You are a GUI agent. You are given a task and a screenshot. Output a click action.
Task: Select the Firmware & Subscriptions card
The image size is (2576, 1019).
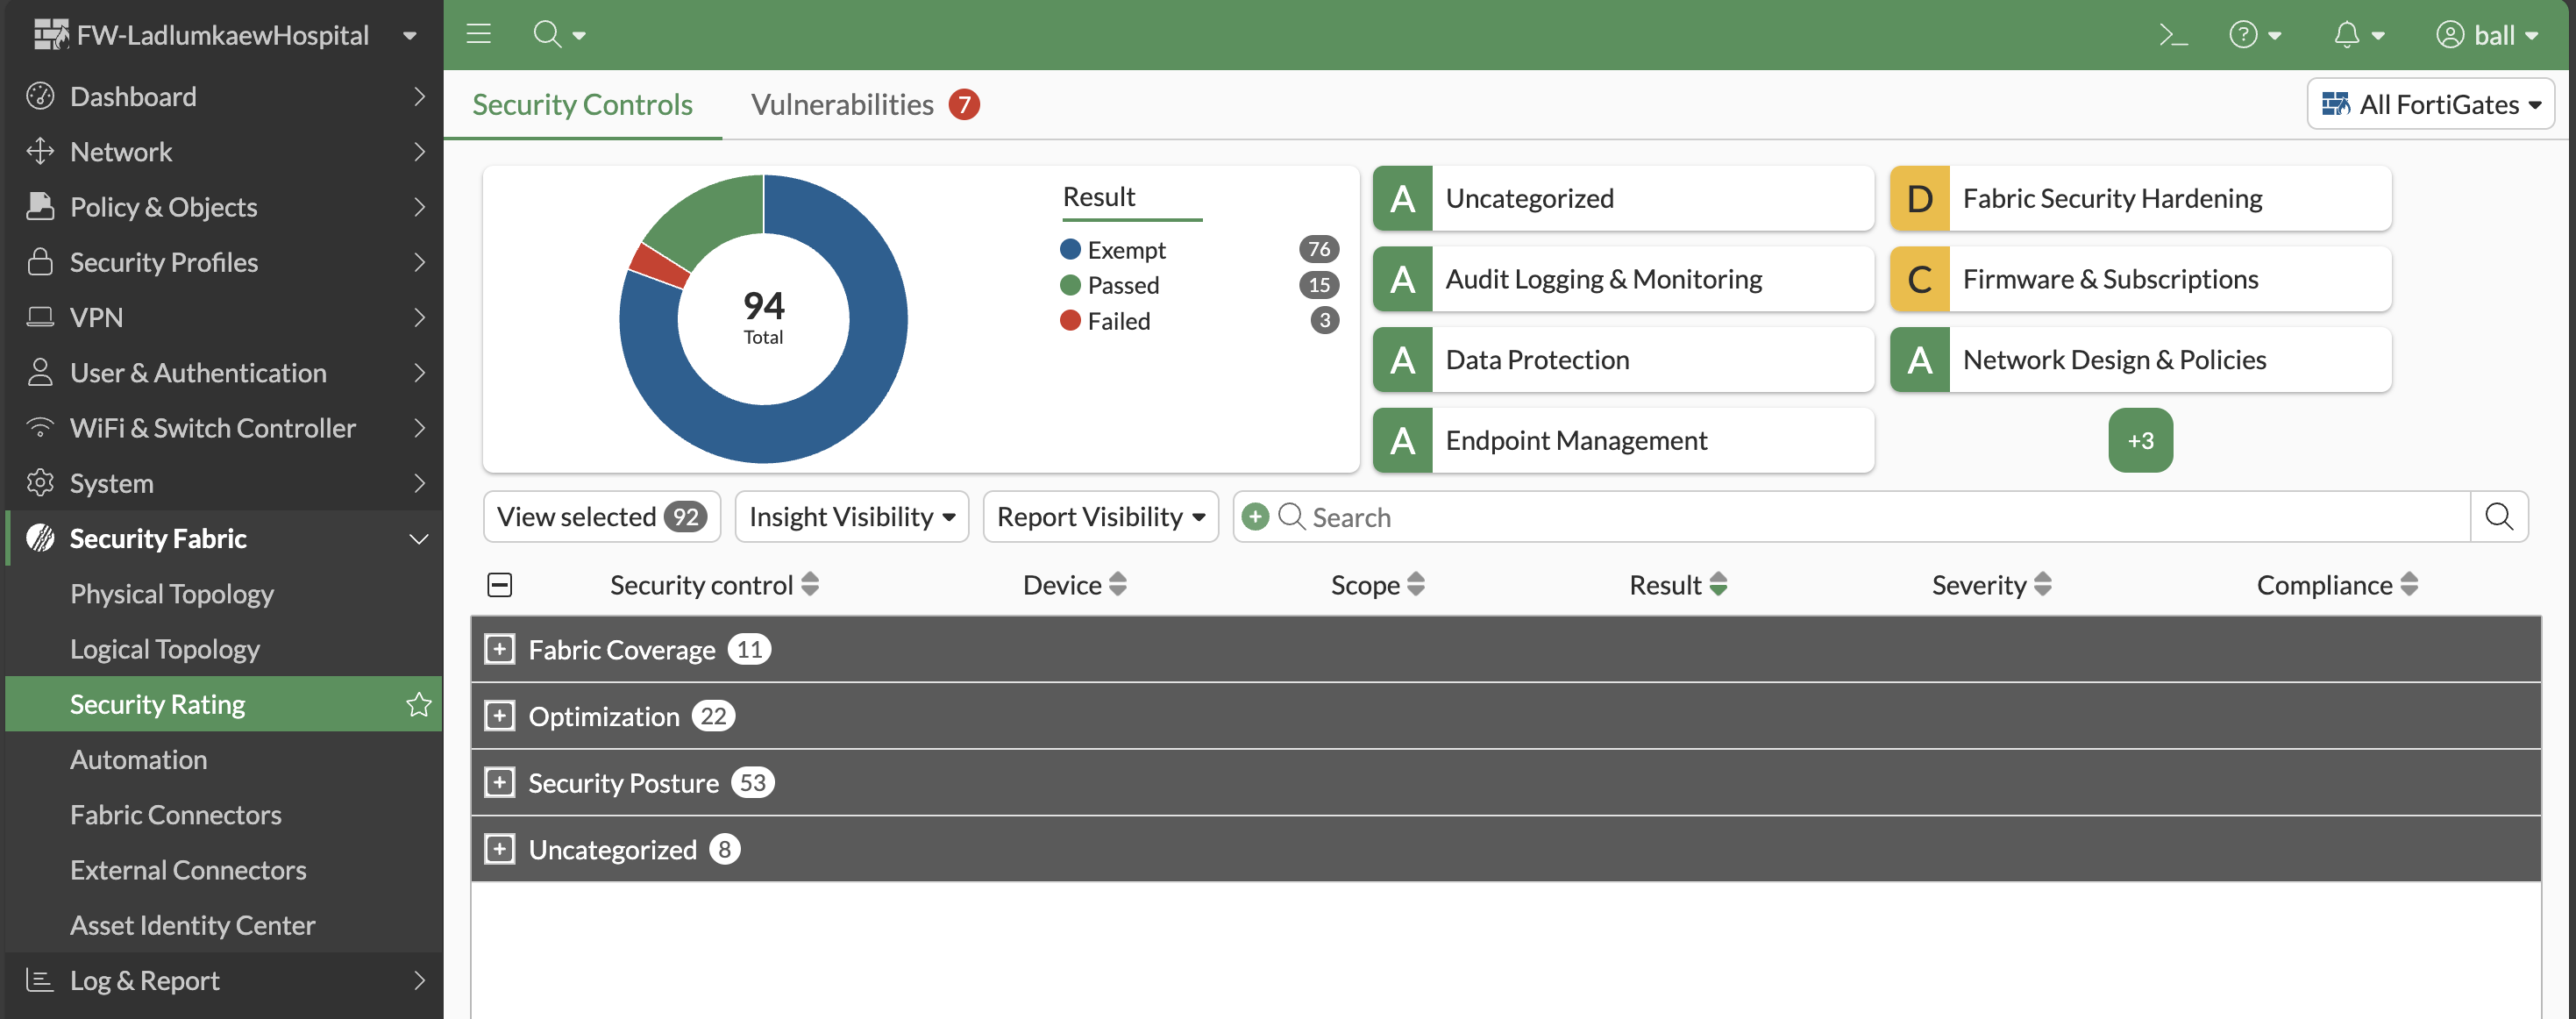point(2140,279)
